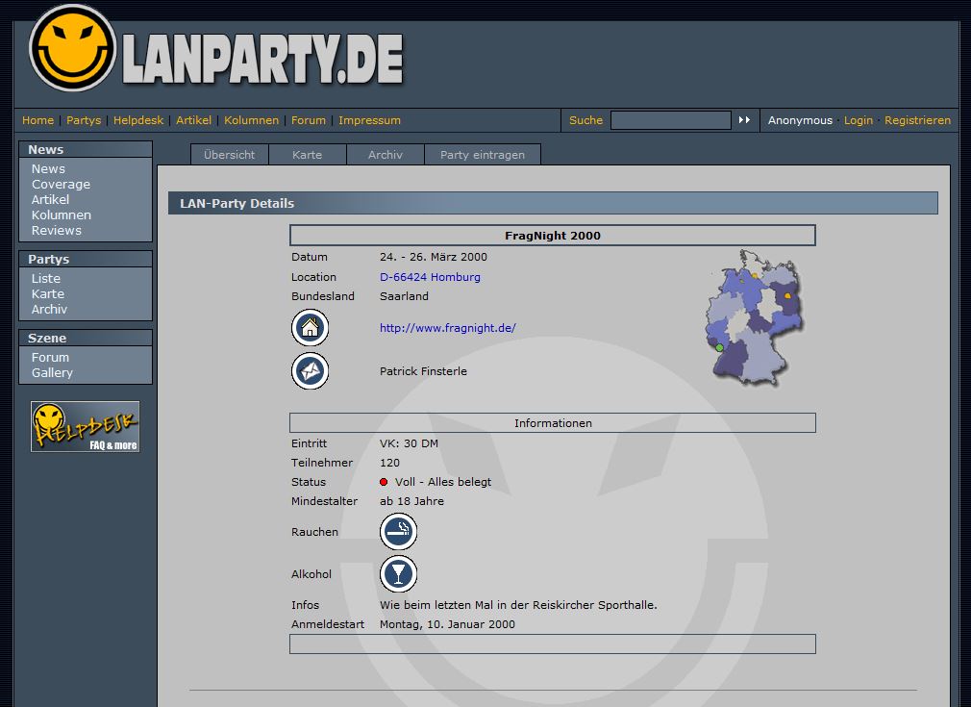Click the smoking cigarette icon
Viewport: 971px width, 707px height.
click(x=398, y=531)
